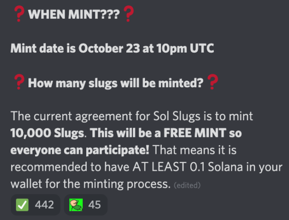This screenshot has width=289, height=220.
Task: Click the Mint date is October 23 line
Action: click(x=112, y=49)
